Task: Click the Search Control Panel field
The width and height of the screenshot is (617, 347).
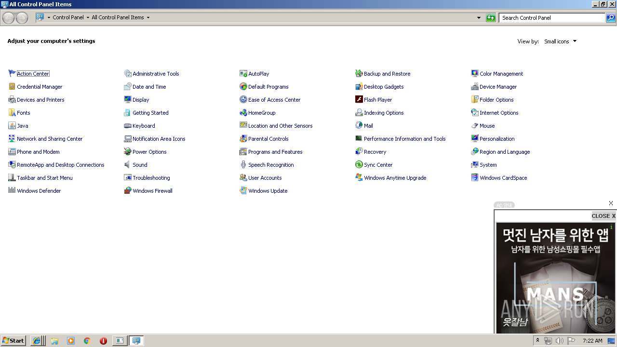Action: pos(552,18)
